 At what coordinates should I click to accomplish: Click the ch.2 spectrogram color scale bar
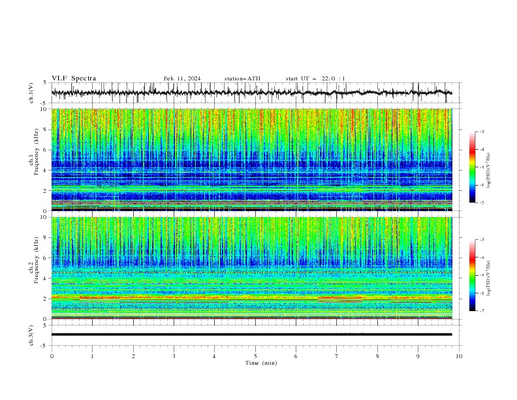pos(472,275)
